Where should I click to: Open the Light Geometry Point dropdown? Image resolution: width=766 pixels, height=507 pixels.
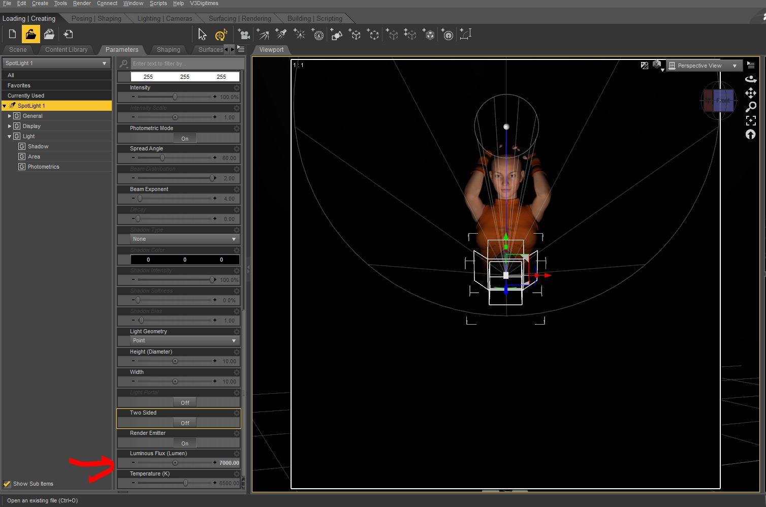183,340
